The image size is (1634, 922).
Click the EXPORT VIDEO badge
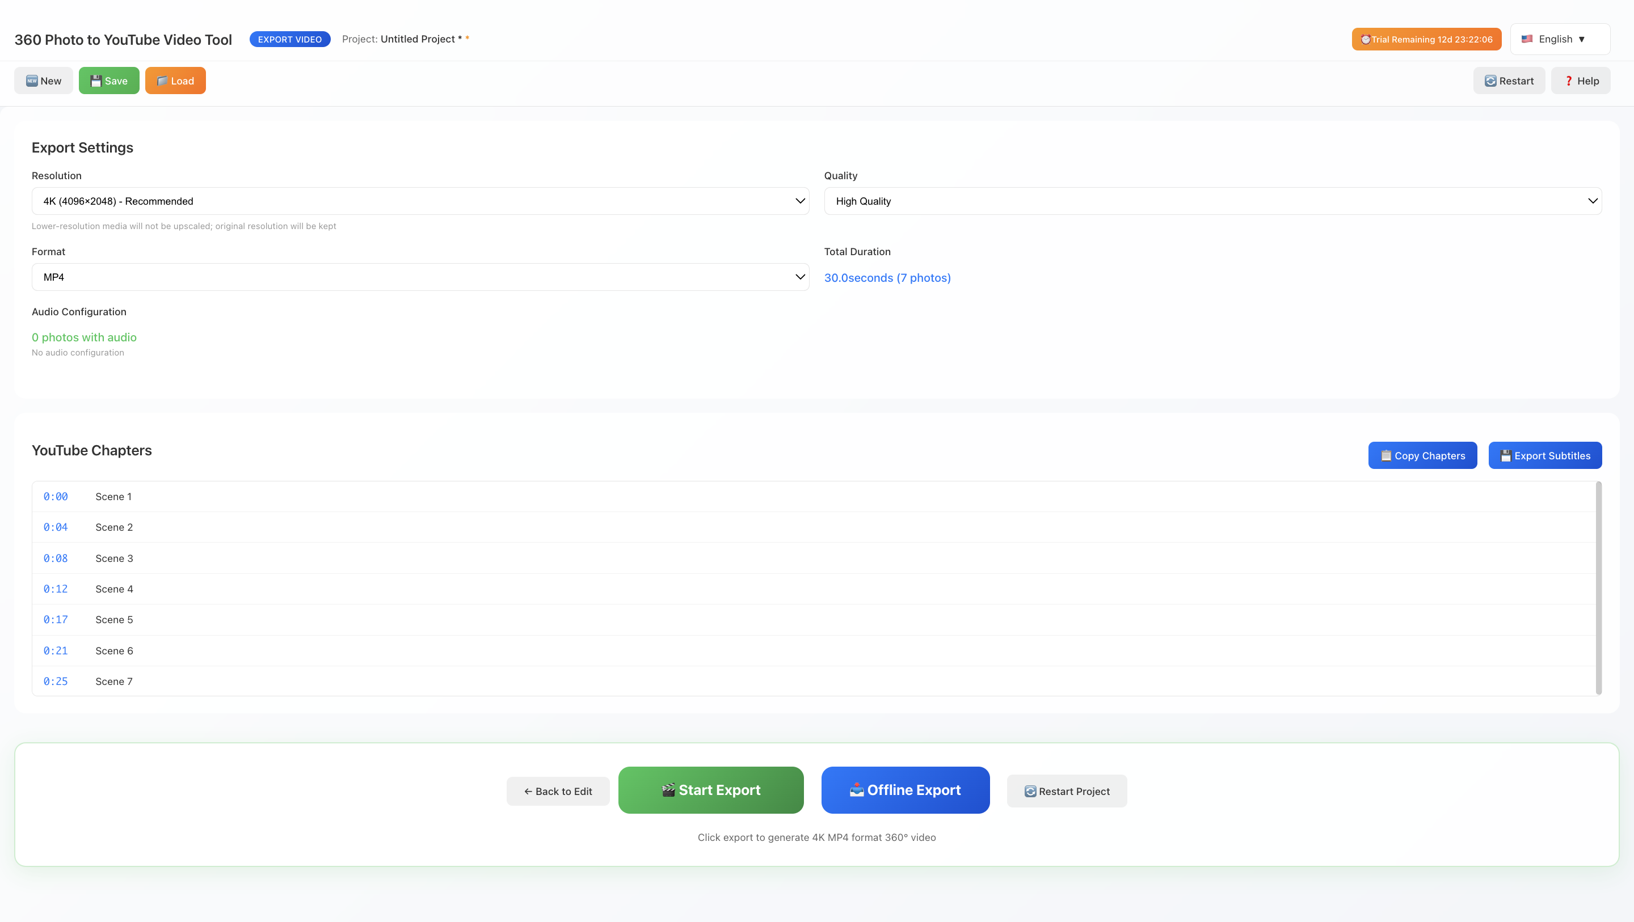coord(289,39)
